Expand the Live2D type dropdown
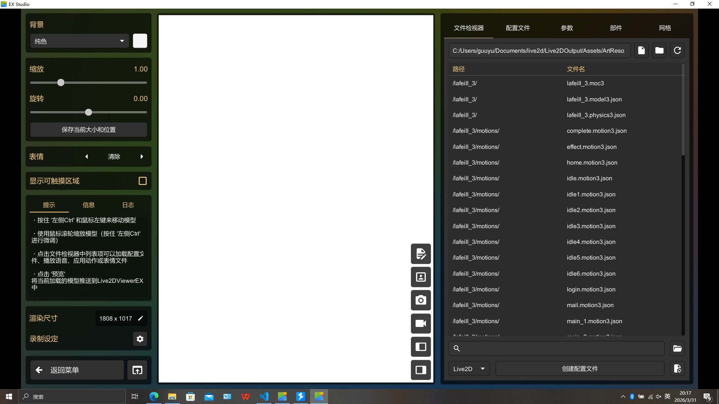 469,369
